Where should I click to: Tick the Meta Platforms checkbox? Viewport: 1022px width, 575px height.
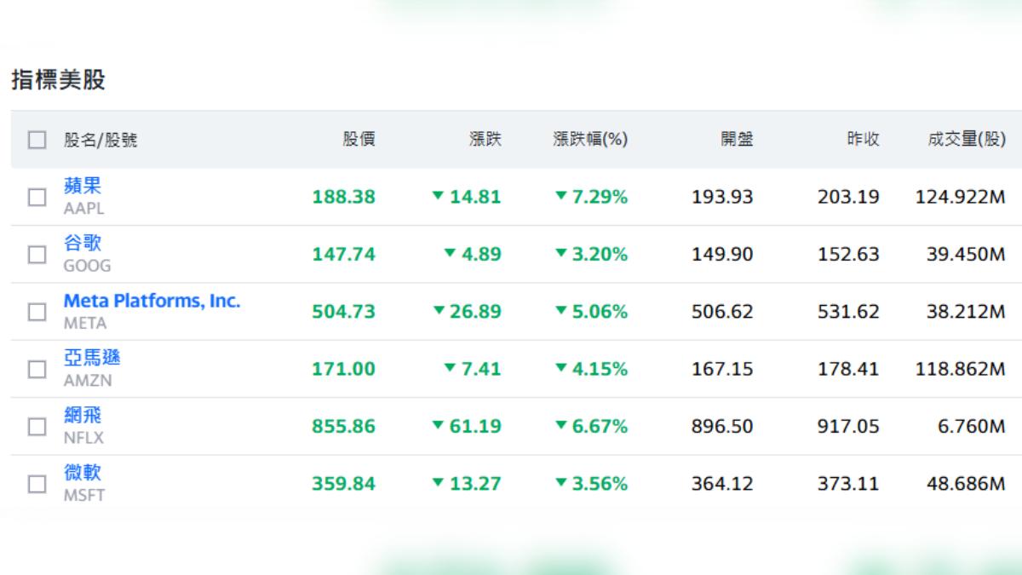click(37, 312)
